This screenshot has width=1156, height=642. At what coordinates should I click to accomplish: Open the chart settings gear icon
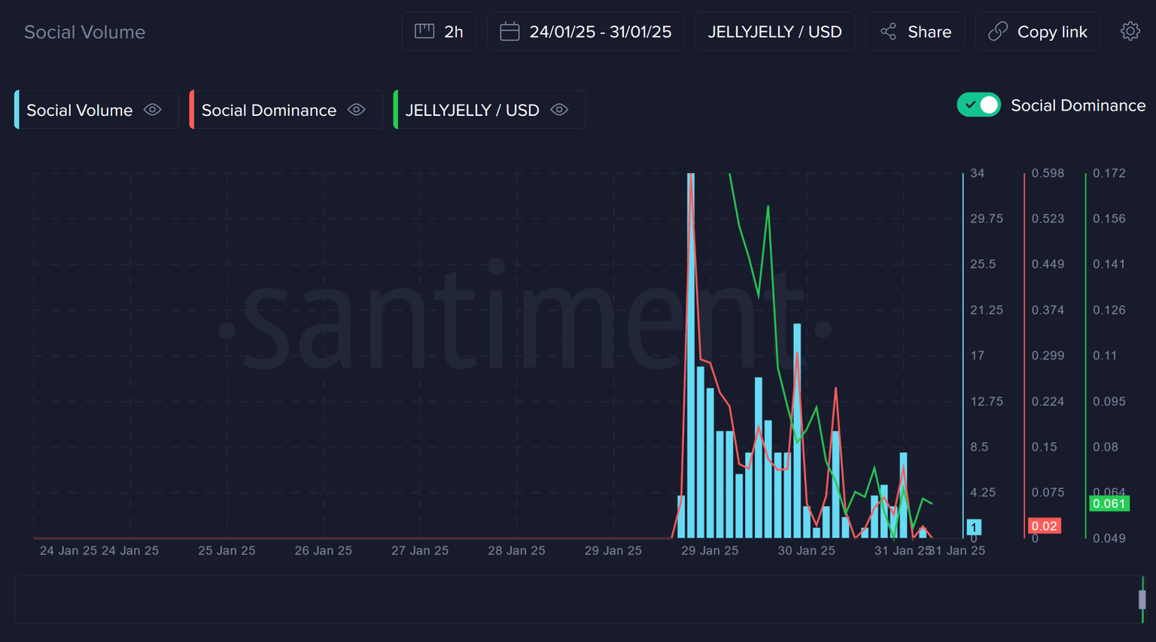coord(1130,32)
